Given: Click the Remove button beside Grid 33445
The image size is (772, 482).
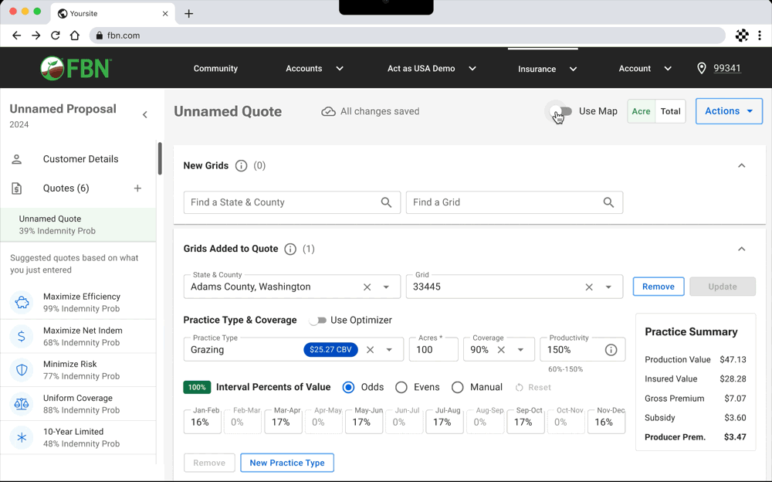Looking at the screenshot, I should 659,287.
